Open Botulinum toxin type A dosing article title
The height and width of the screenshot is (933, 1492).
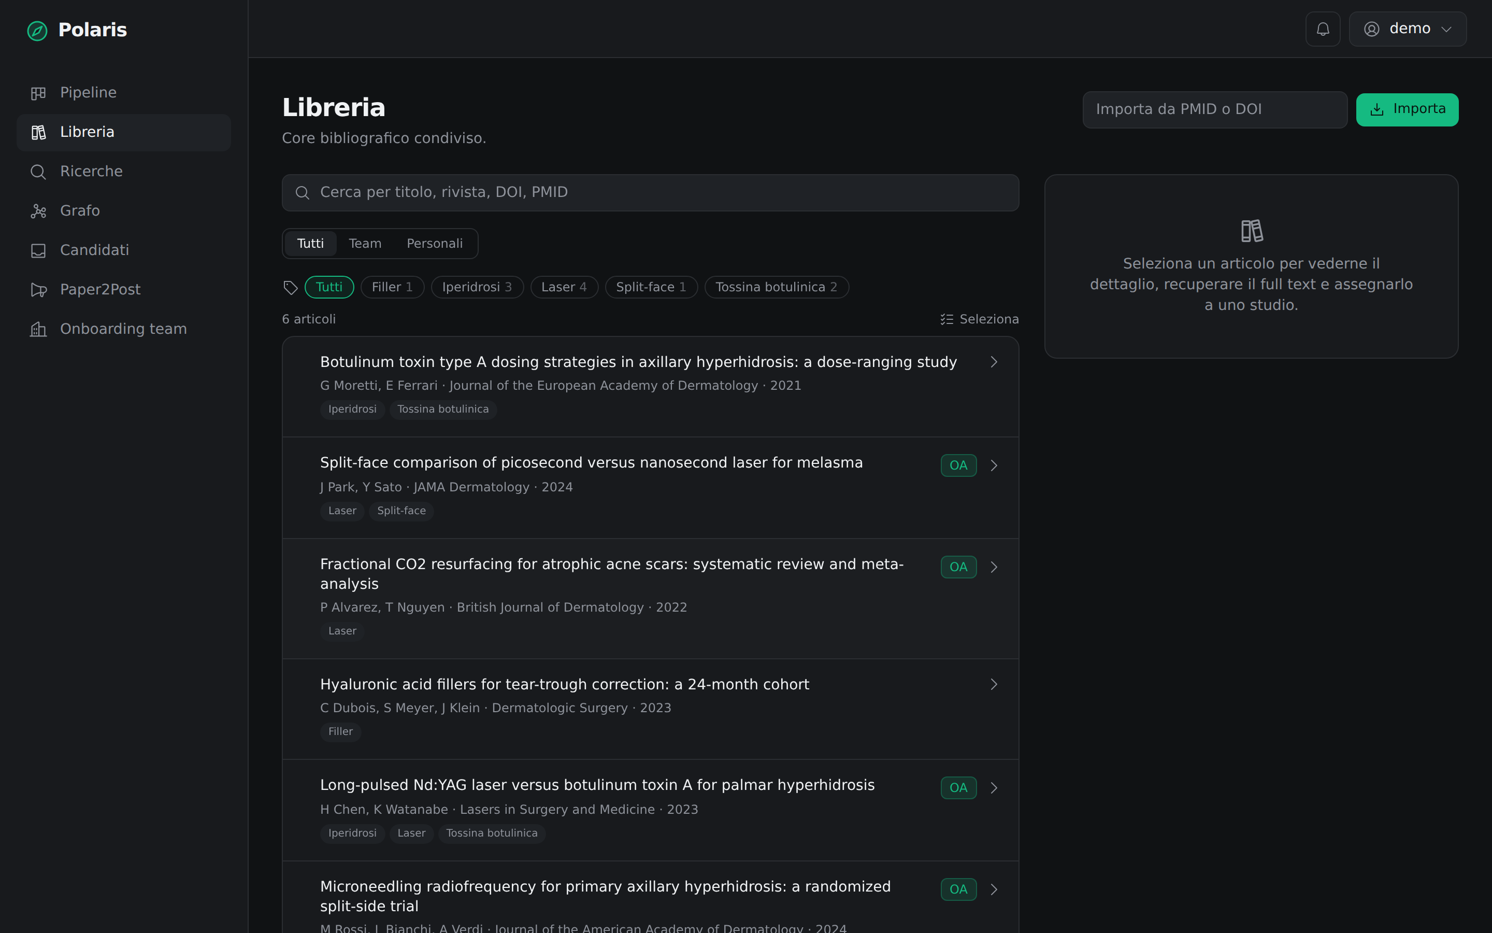click(x=638, y=362)
